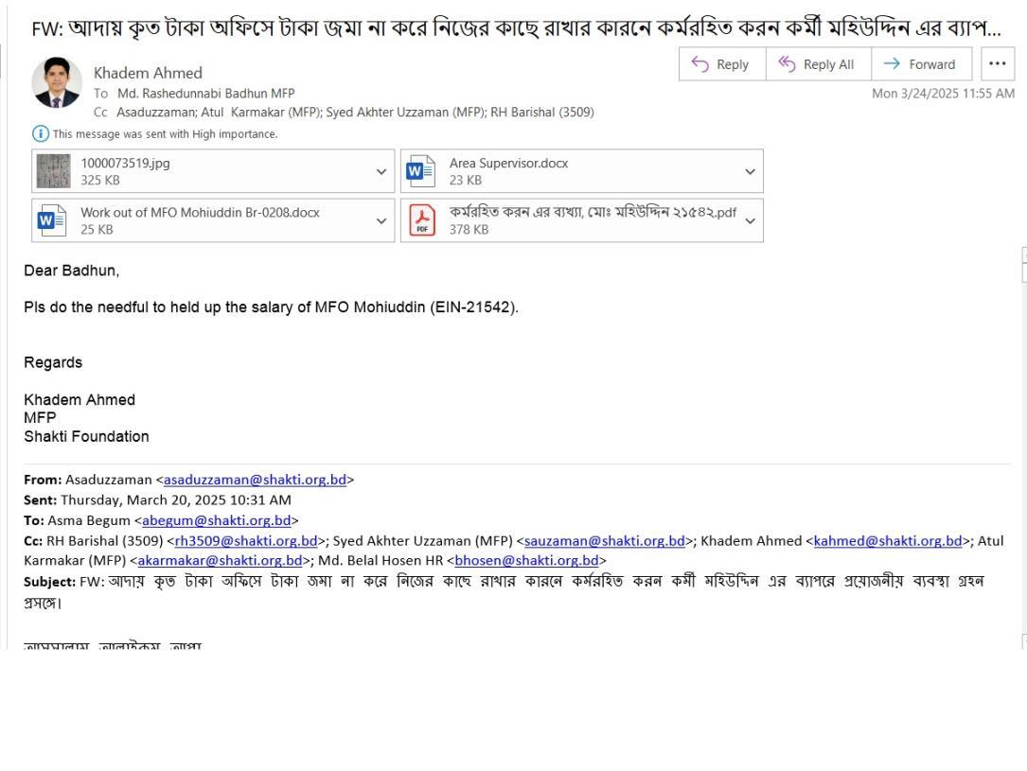Click the email subject line starting FW:
The width and height of the screenshot is (1027, 771).
coord(516,28)
